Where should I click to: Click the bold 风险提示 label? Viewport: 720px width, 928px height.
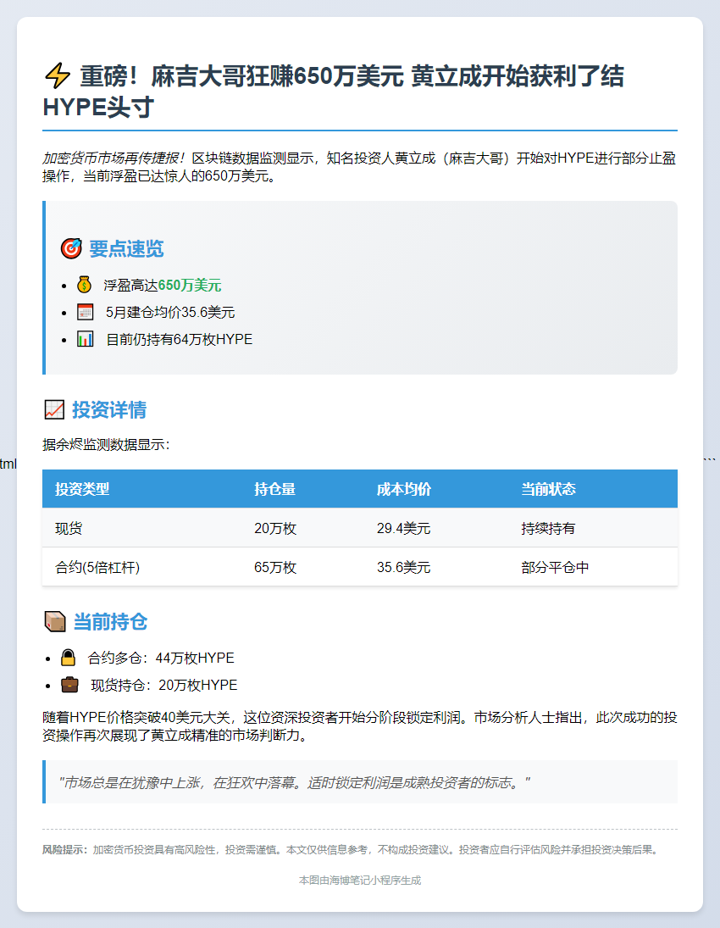(x=65, y=850)
